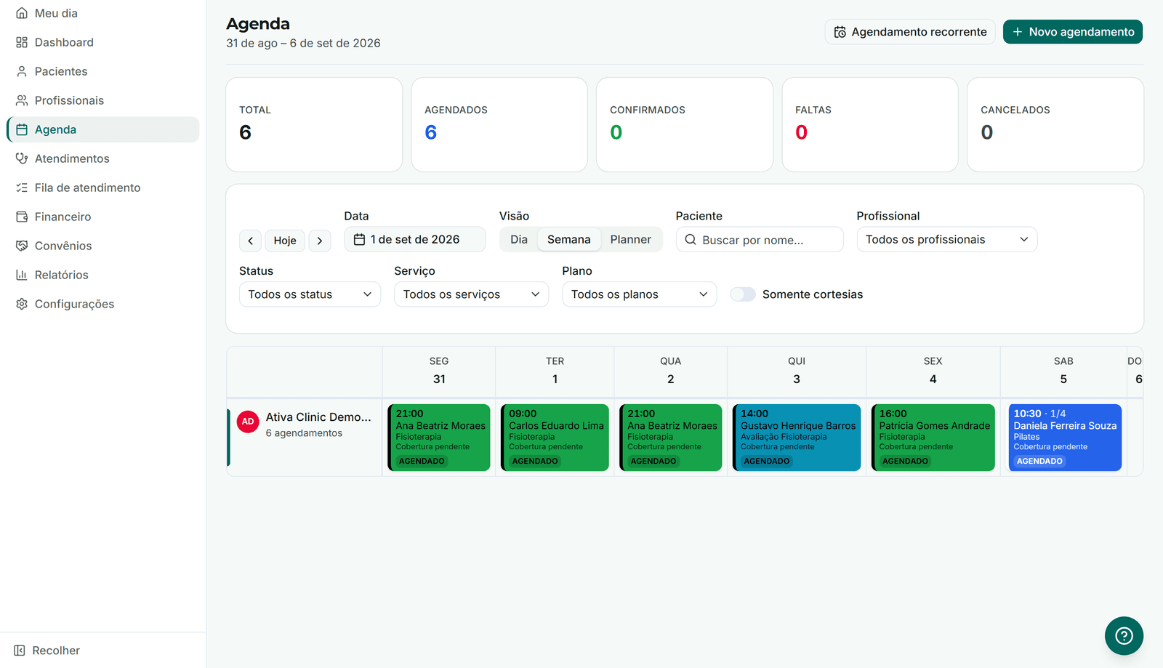Switch to Dia view
Image resolution: width=1163 pixels, height=668 pixels.
pos(519,239)
